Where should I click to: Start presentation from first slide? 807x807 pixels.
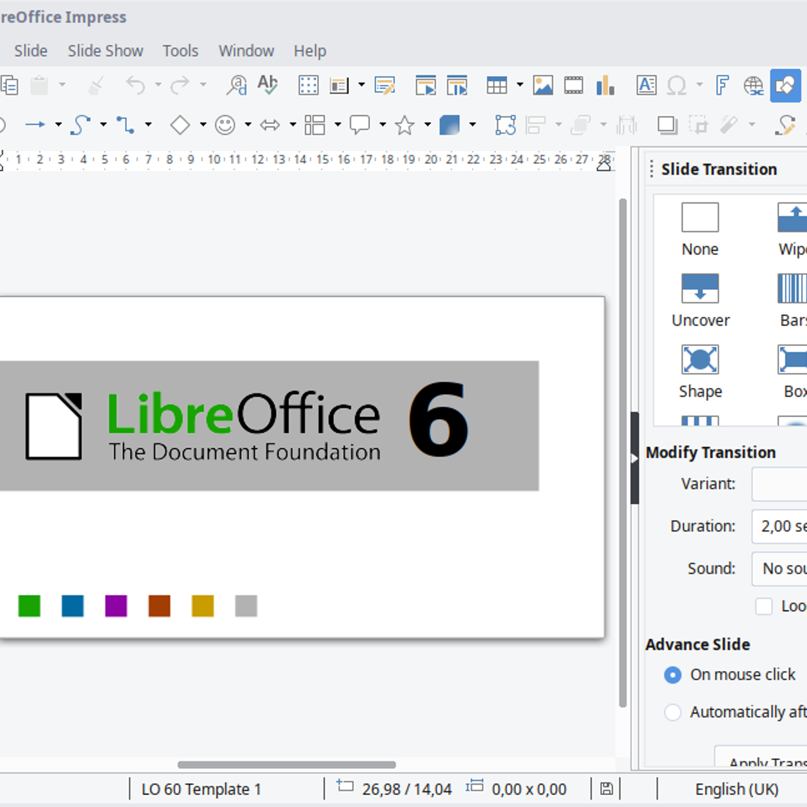tap(426, 85)
